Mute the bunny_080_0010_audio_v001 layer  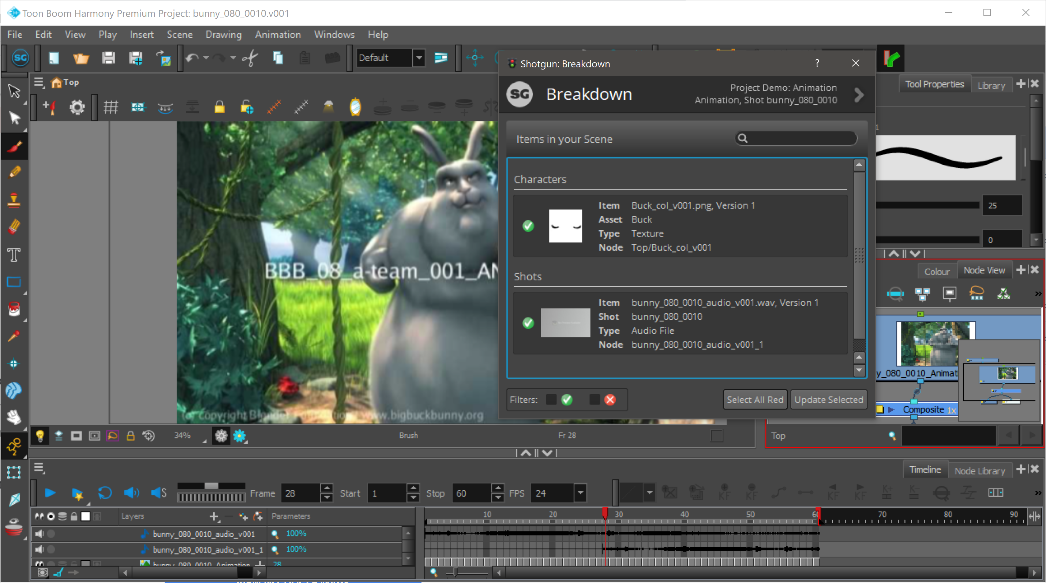coord(40,534)
